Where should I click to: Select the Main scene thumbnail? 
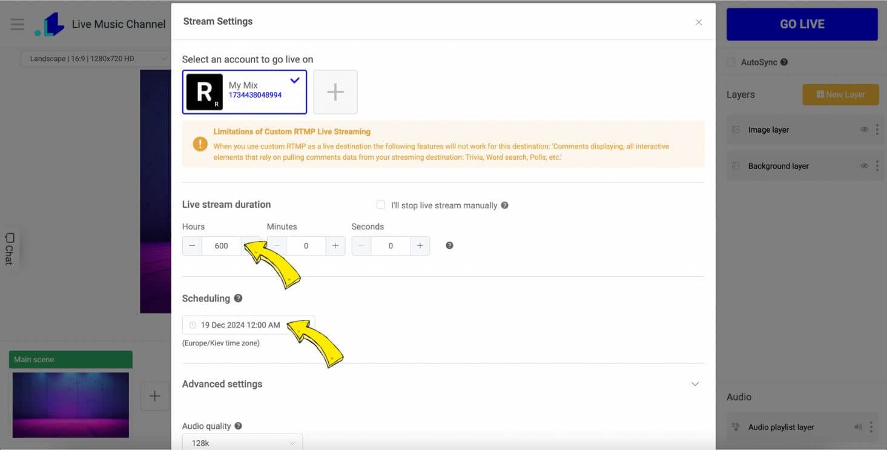click(71, 405)
